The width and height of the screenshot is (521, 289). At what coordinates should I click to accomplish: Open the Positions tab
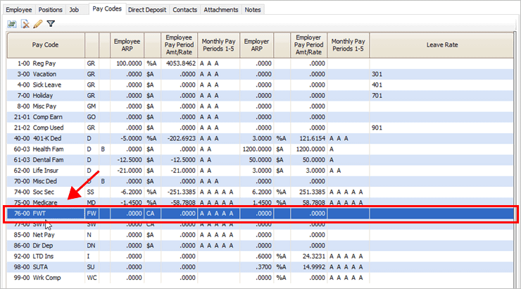point(51,10)
